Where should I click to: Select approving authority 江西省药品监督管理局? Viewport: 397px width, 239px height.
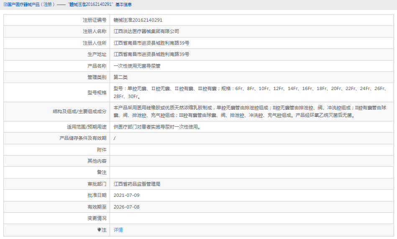click(137, 184)
